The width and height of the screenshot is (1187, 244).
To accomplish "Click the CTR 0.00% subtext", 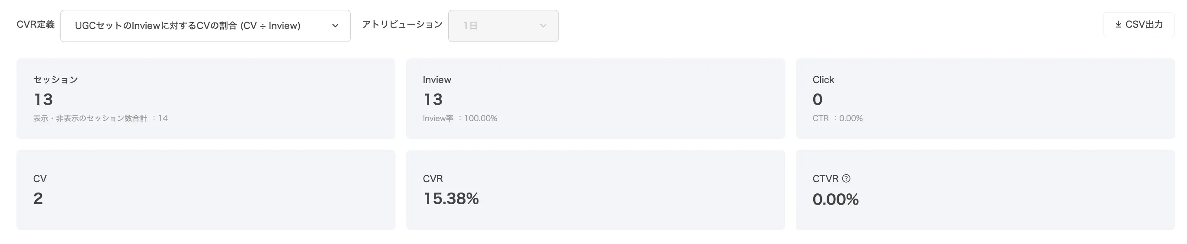I will 837,119.
